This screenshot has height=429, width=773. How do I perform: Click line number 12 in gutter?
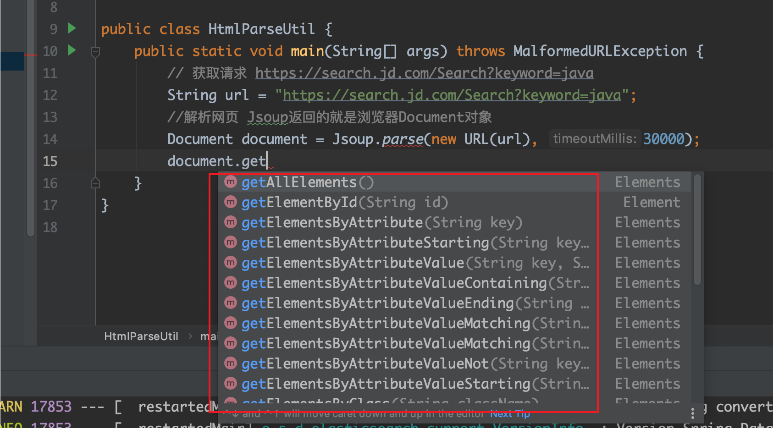click(50, 95)
